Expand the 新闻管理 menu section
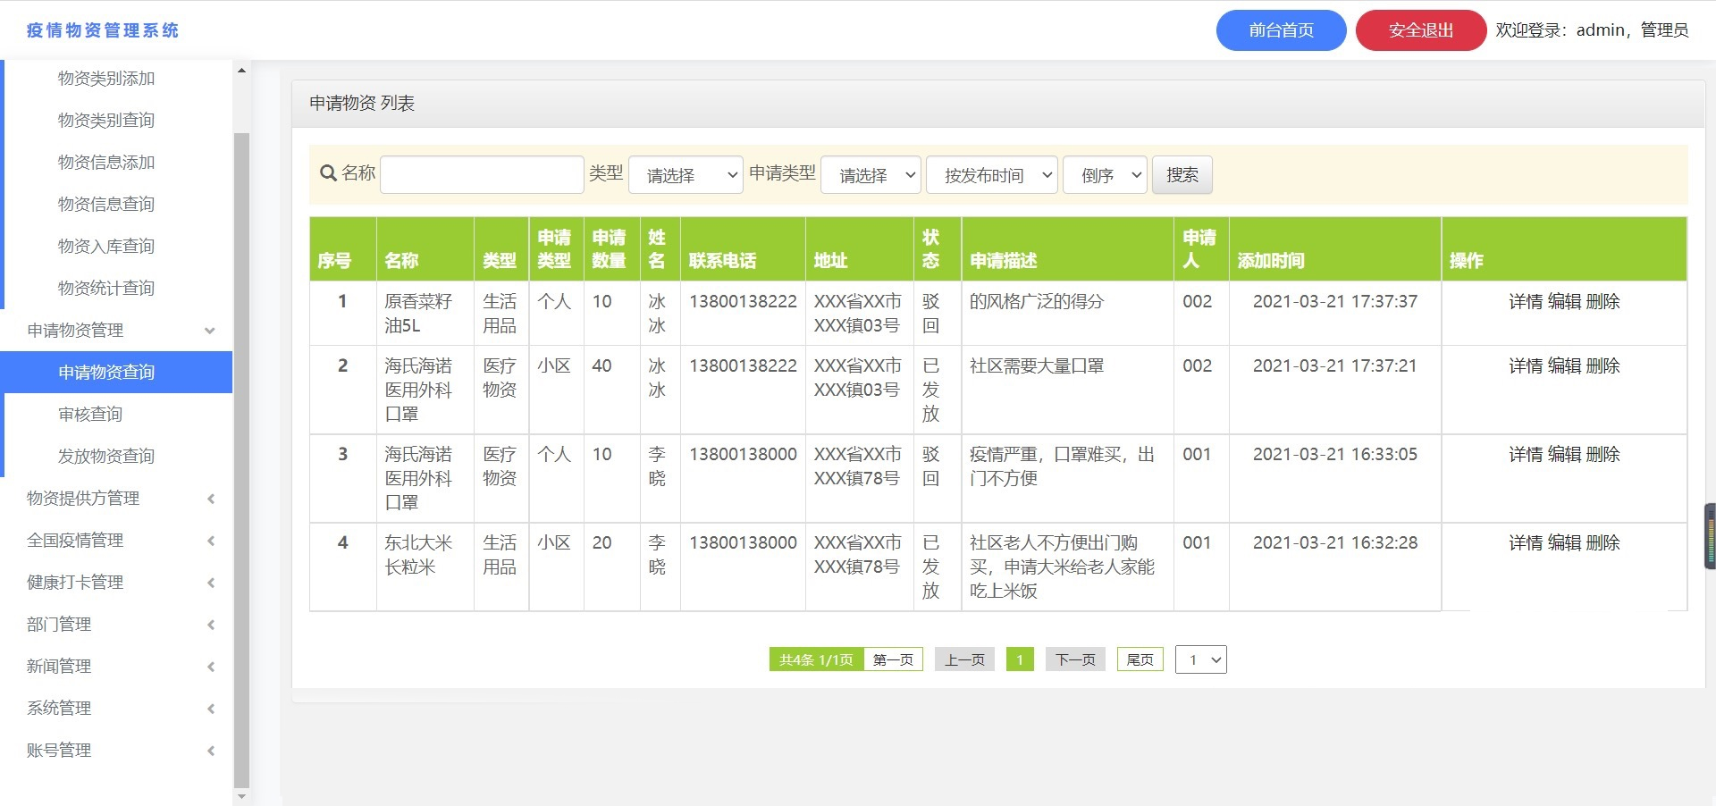This screenshot has width=1716, height=806. click(x=116, y=666)
